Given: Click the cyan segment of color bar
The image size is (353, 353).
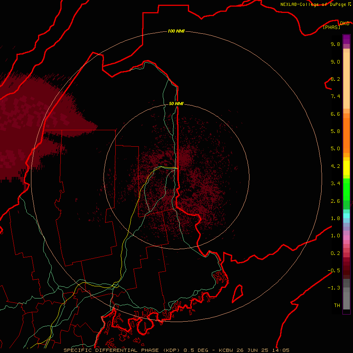Looking at the screenshot, I should pos(346,216).
